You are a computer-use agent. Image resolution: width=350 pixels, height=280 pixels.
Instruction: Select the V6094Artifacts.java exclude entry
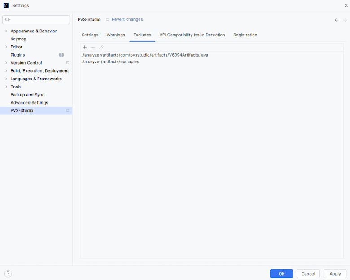[145, 55]
